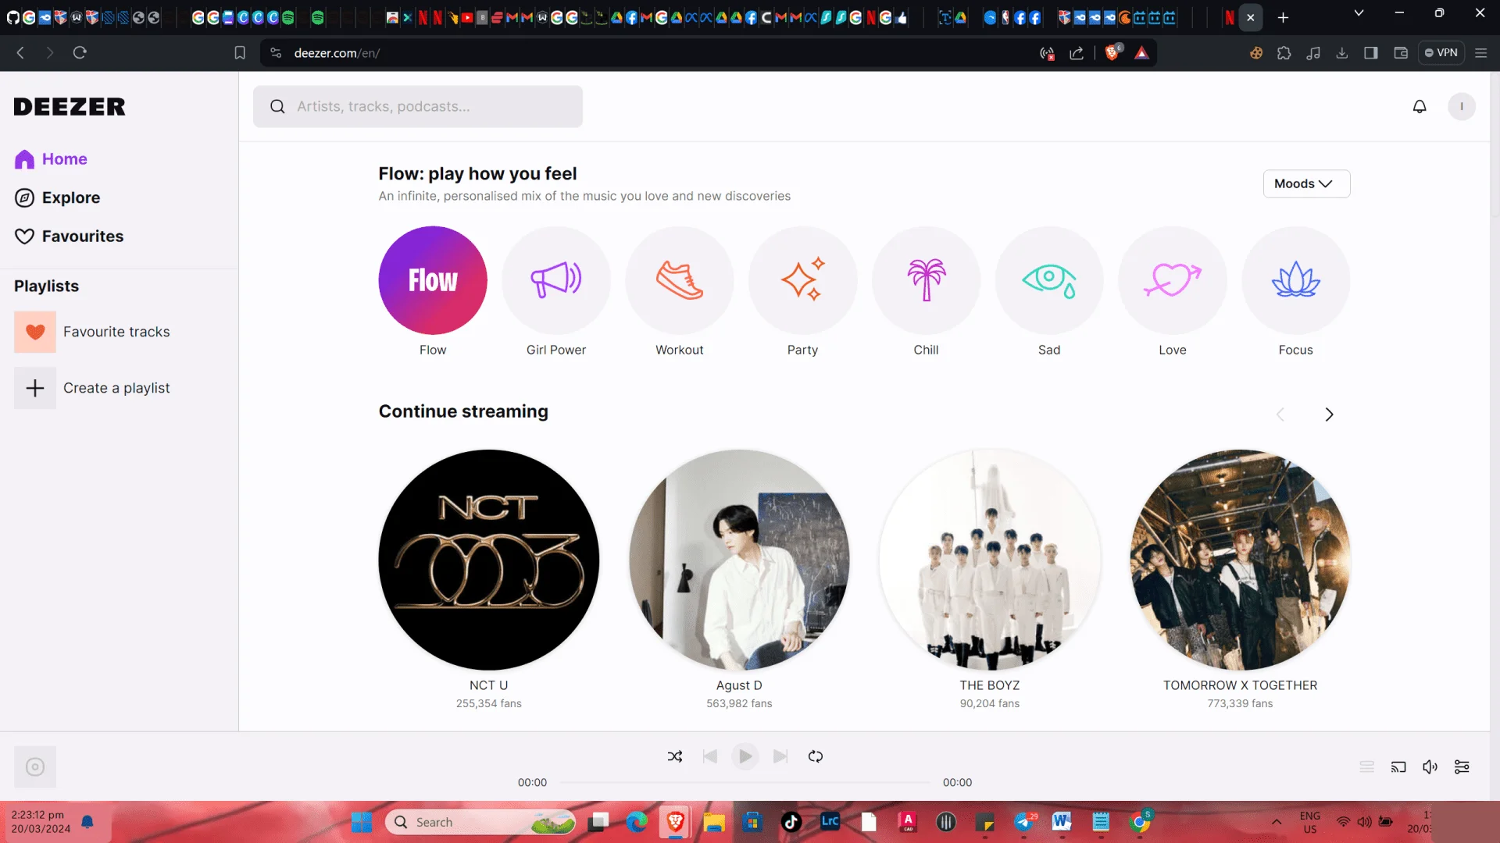The width and height of the screenshot is (1500, 843).
Task: Open Windows Start menu
Action: 362,822
